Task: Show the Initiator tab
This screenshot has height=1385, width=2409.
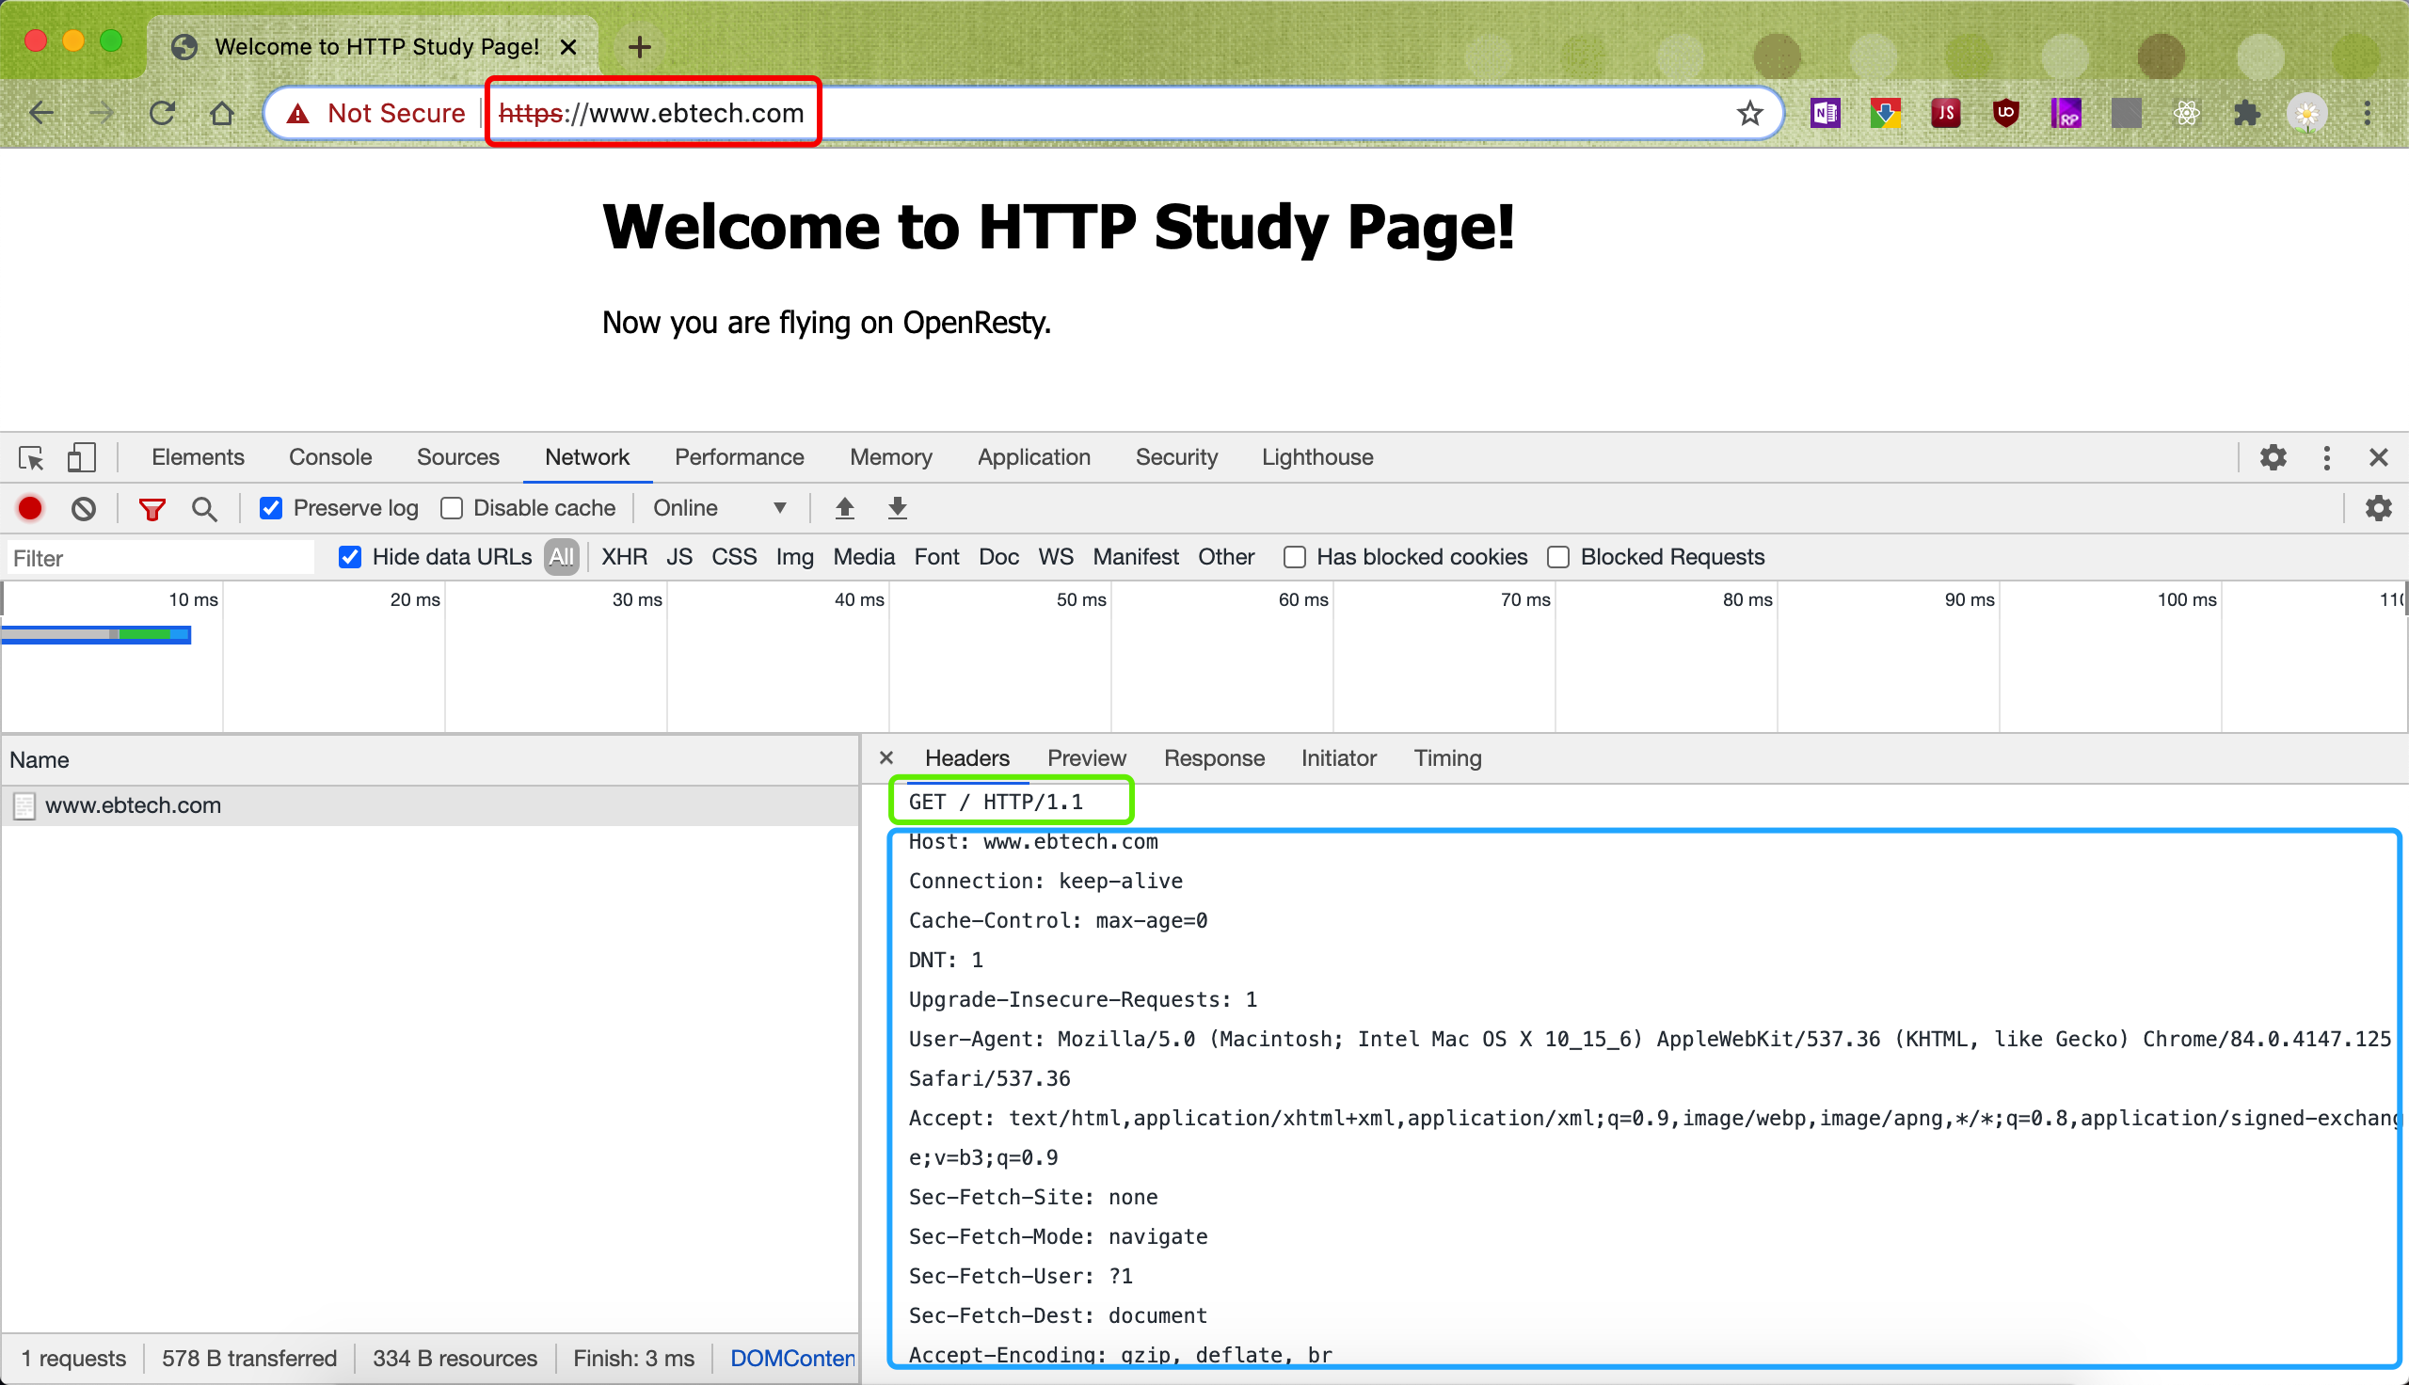Action: pos(1338,758)
